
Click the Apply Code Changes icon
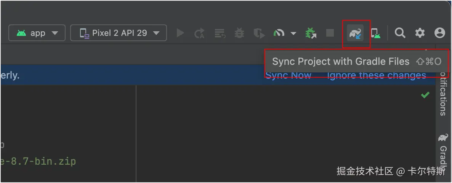click(x=220, y=34)
